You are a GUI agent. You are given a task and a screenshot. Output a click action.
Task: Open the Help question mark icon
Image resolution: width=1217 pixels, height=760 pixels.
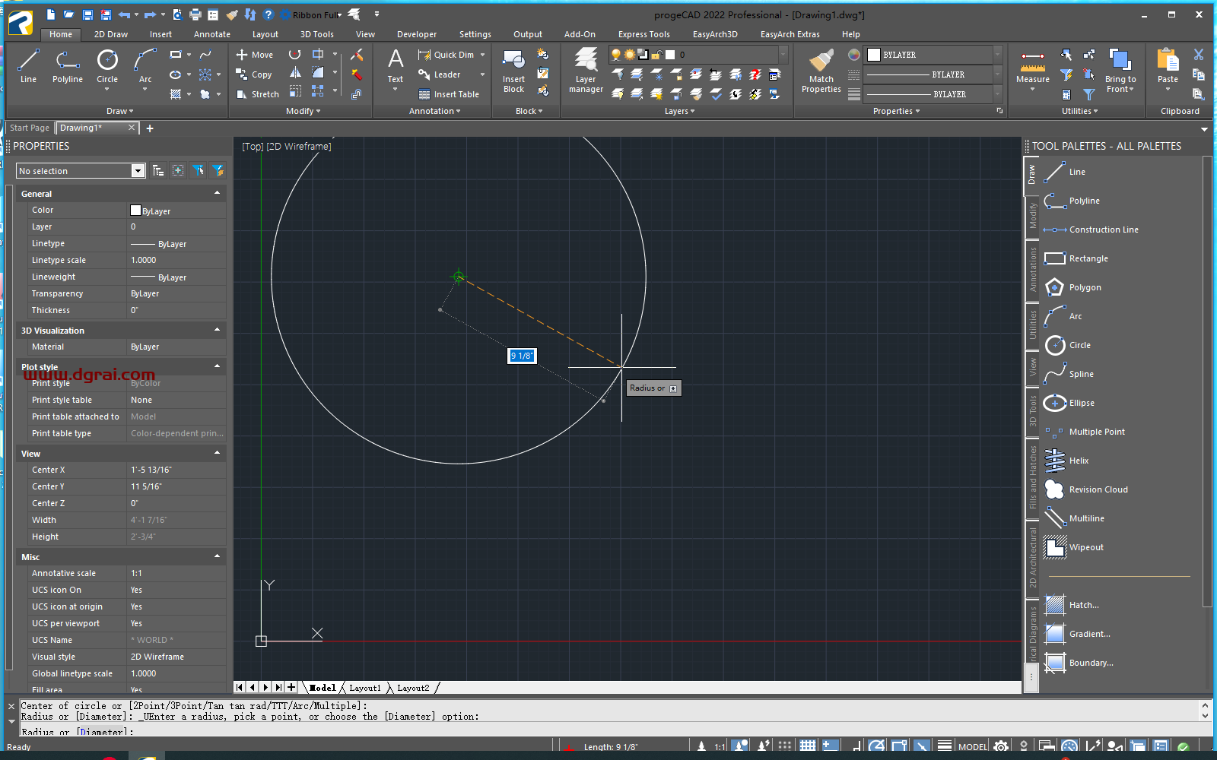coord(268,14)
